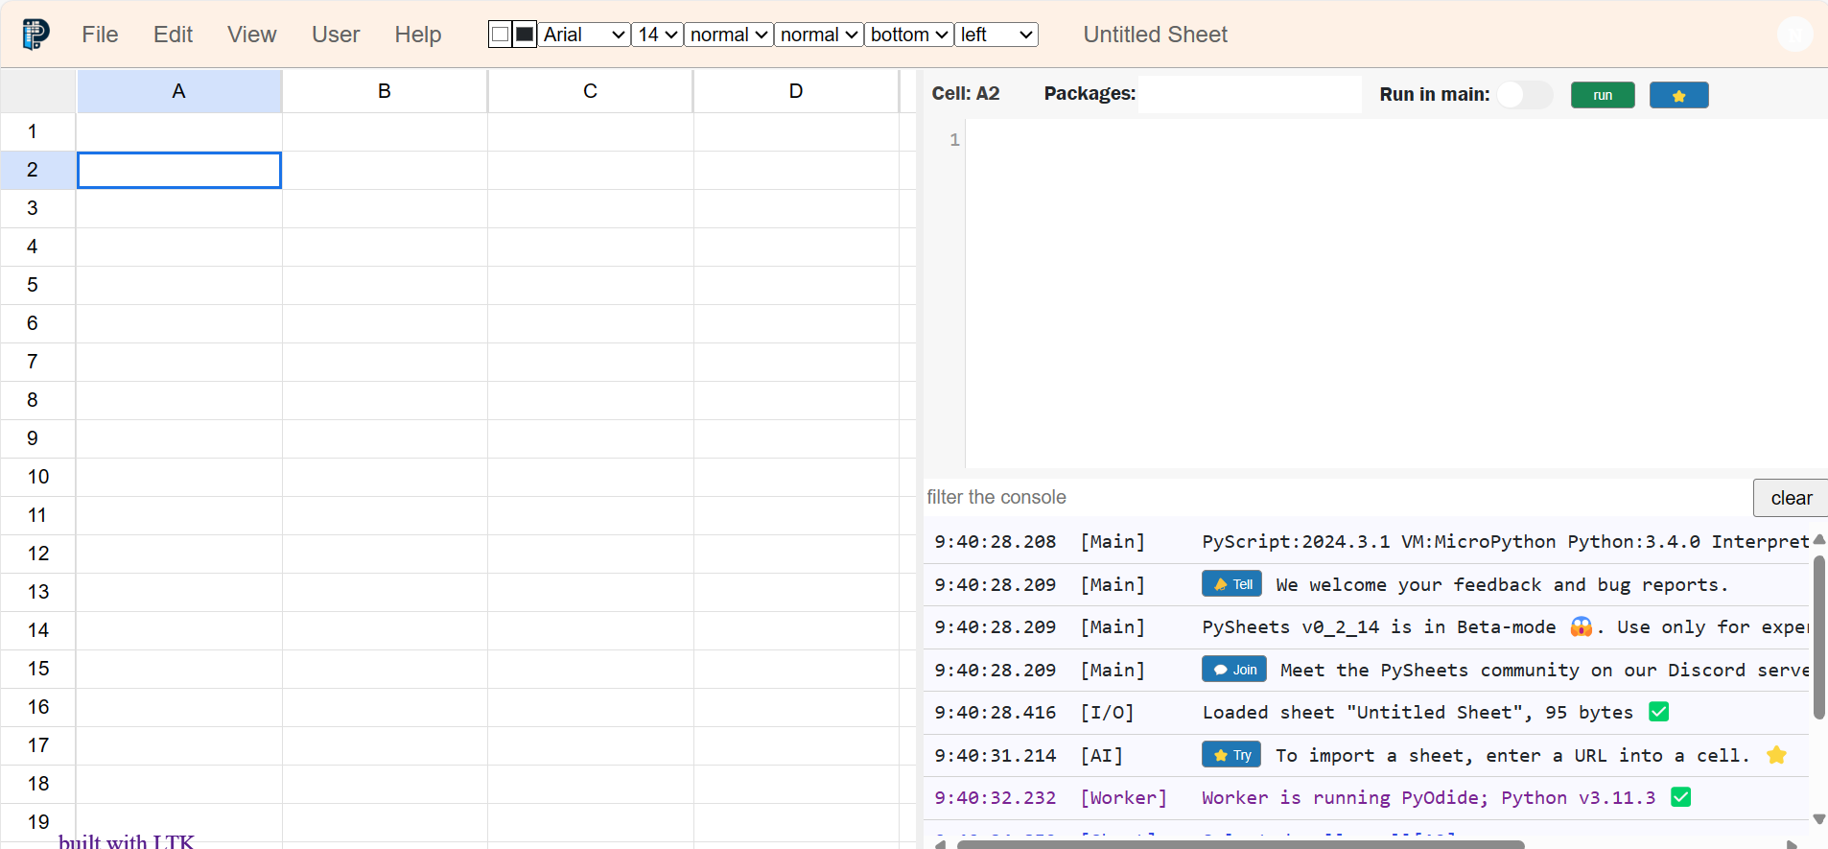
Task: Toggle the Run in main switch
Action: (1523, 95)
